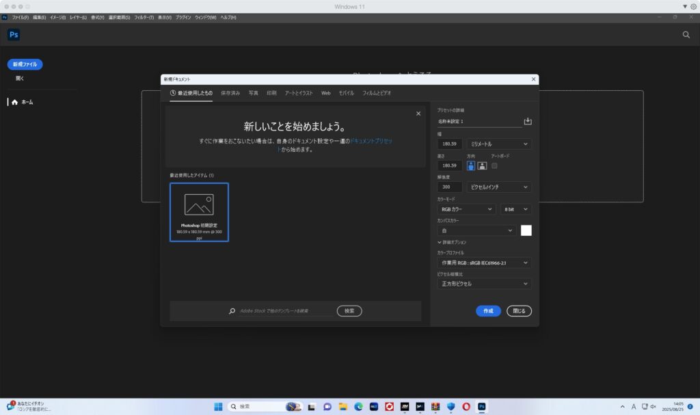Open the 編集(E) menu

[39, 17]
